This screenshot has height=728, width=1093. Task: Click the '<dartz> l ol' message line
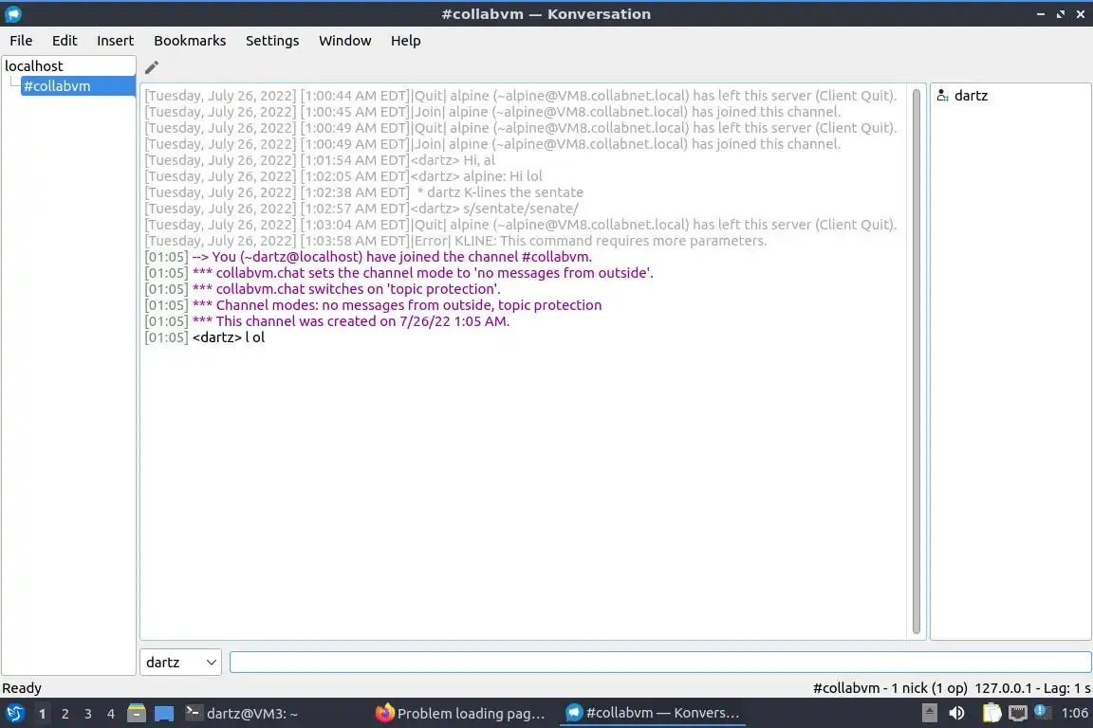coord(204,337)
